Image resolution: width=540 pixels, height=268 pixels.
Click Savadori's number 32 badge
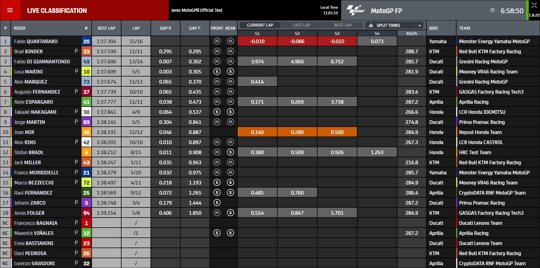[86, 264]
